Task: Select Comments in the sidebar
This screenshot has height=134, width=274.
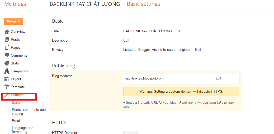Action: (19, 55)
